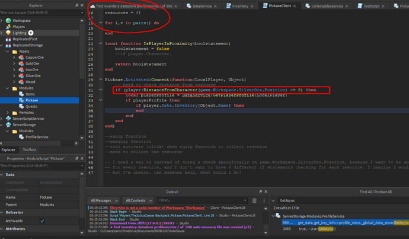
Task: Click the plus icon next to Lighting
Action: click(x=31, y=33)
